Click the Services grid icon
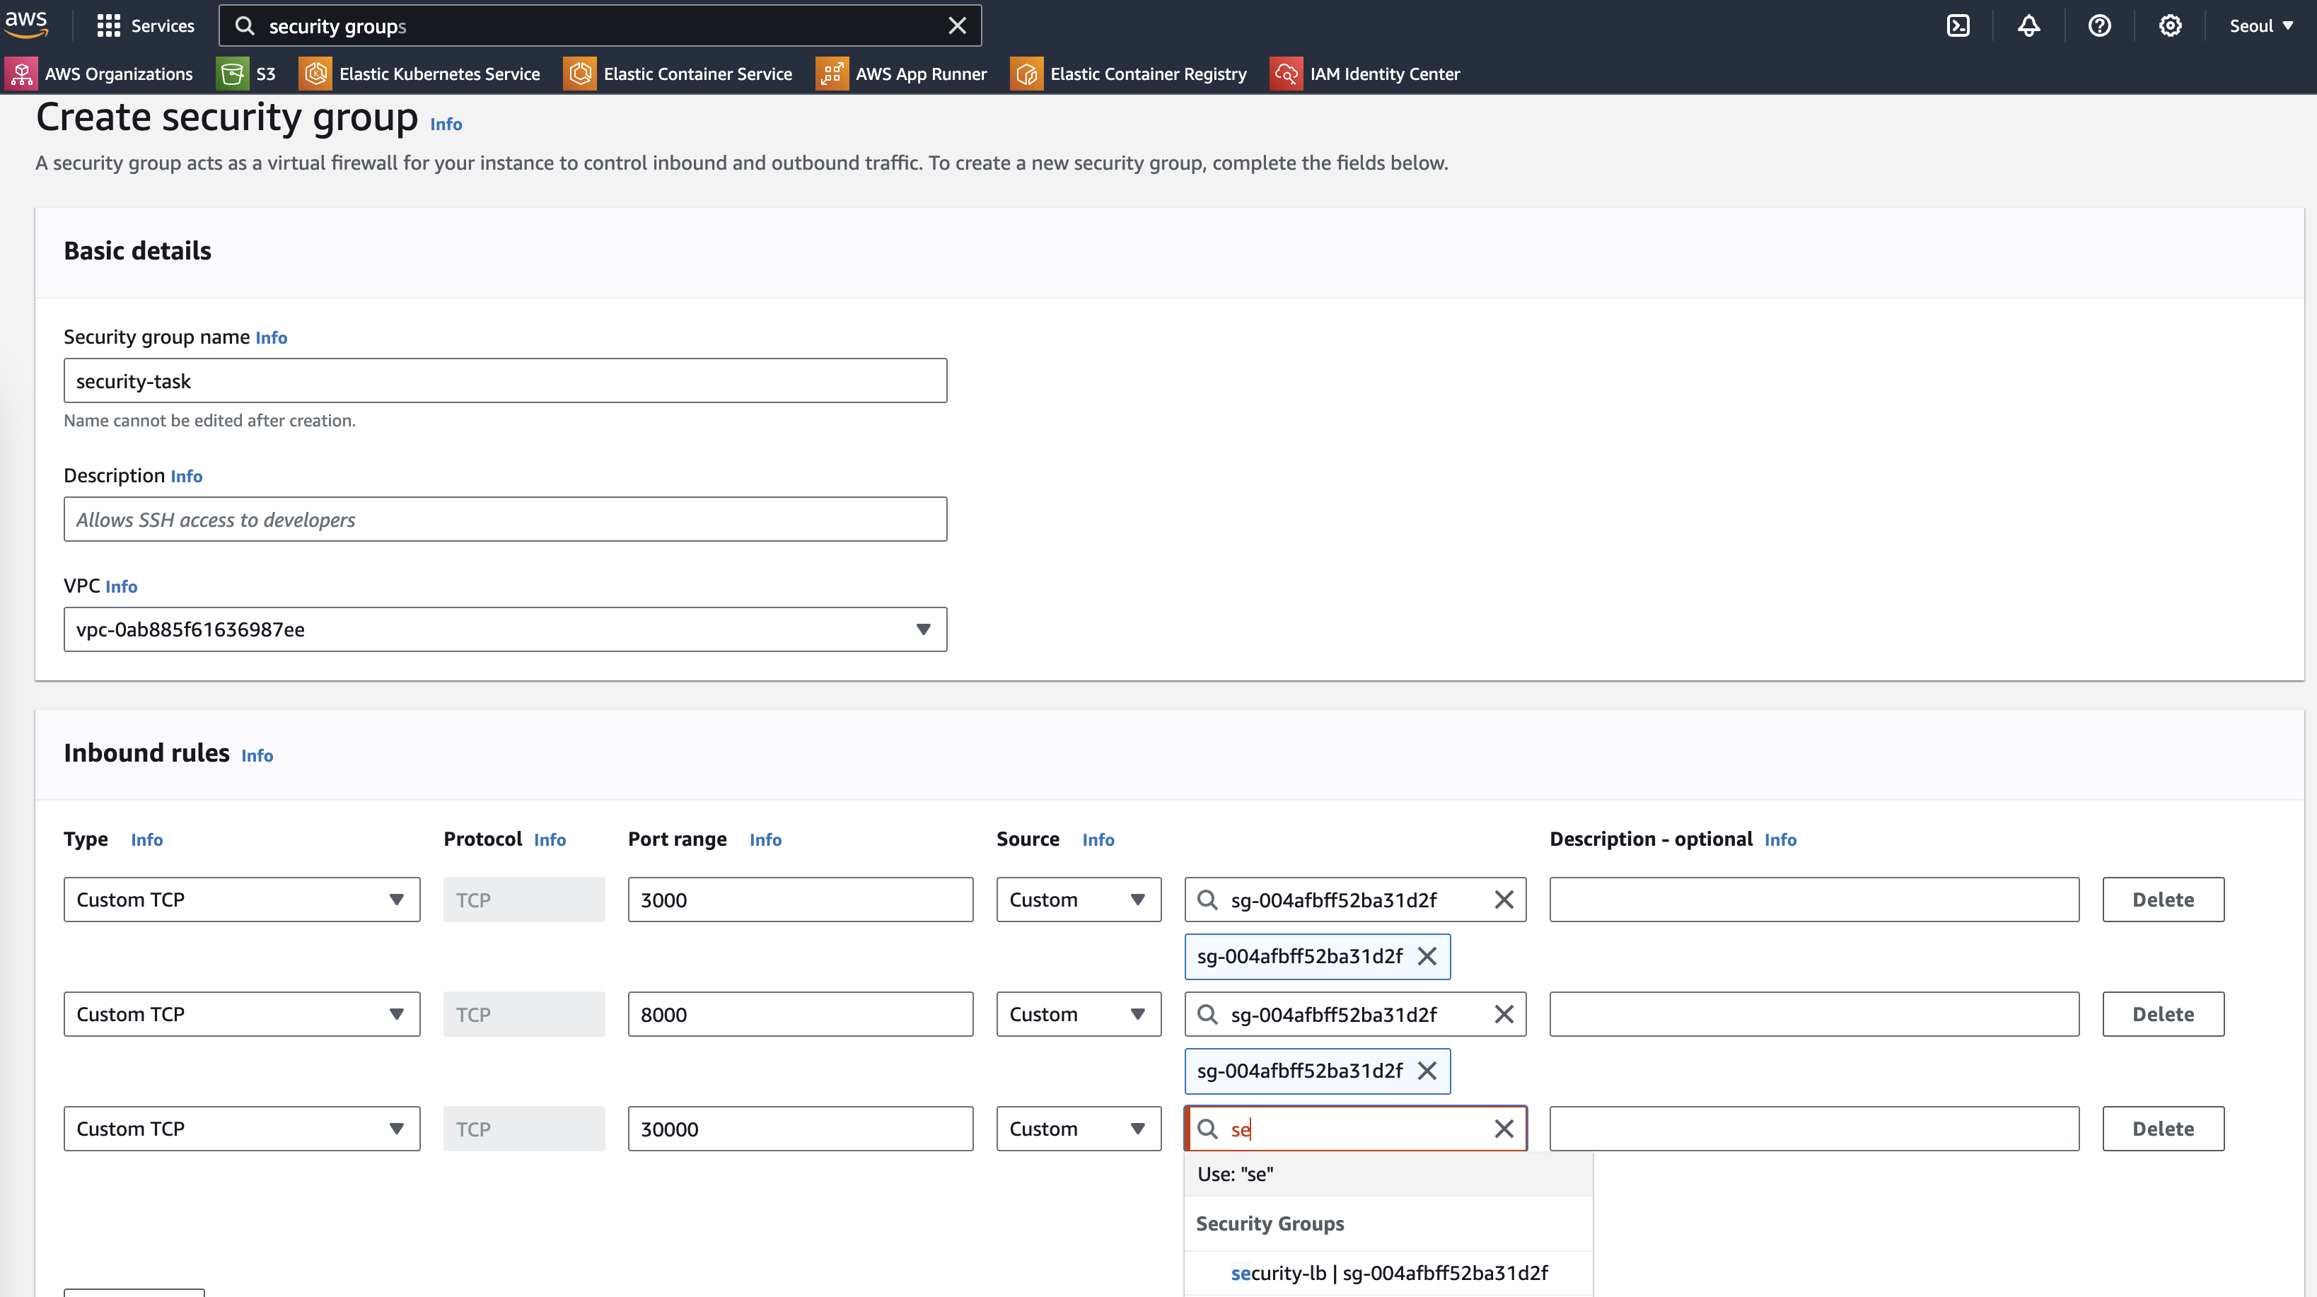 point(108,25)
